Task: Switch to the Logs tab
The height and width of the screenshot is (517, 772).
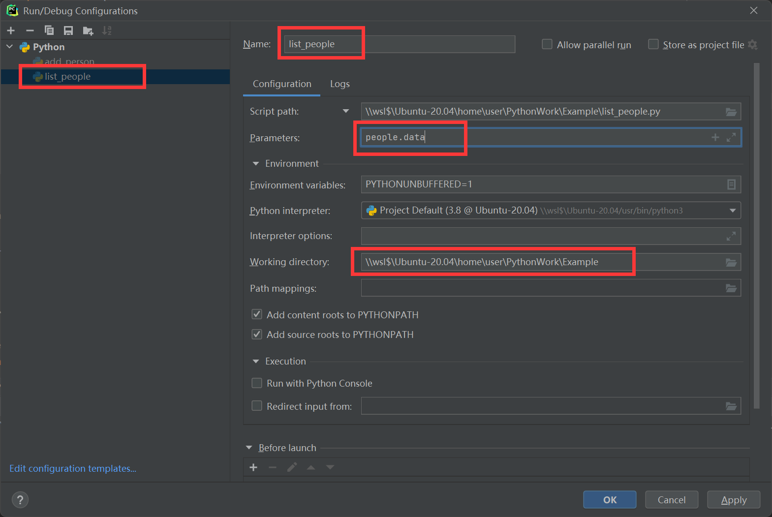Action: (x=340, y=84)
